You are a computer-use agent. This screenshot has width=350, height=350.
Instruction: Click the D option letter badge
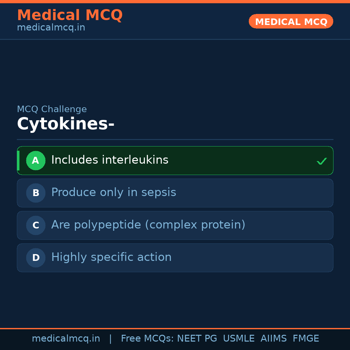pyautogui.click(x=36, y=258)
